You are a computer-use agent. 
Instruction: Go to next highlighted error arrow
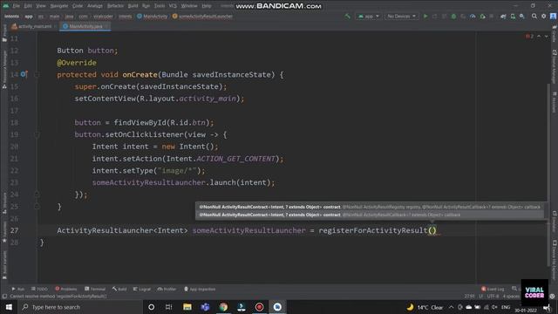(x=547, y=37)
